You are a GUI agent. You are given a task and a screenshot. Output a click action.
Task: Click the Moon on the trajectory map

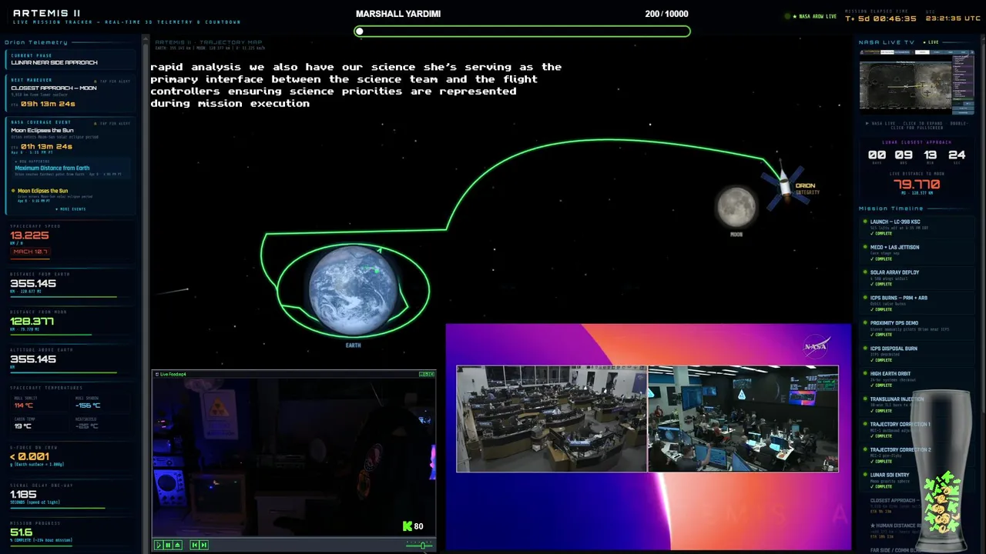click(x=736, y=206)
